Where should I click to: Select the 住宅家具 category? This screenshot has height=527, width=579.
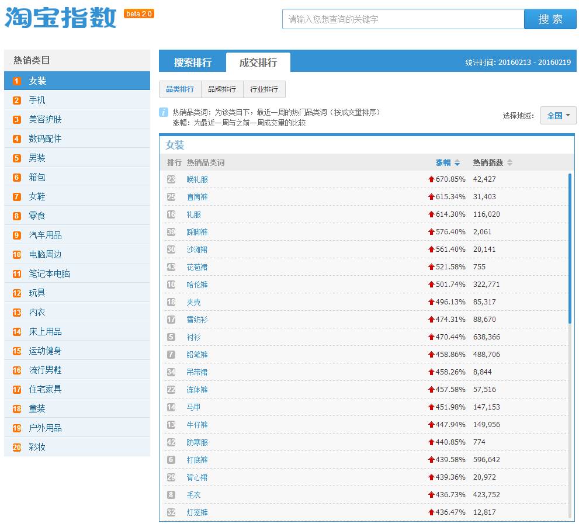(x=77, y=389)
